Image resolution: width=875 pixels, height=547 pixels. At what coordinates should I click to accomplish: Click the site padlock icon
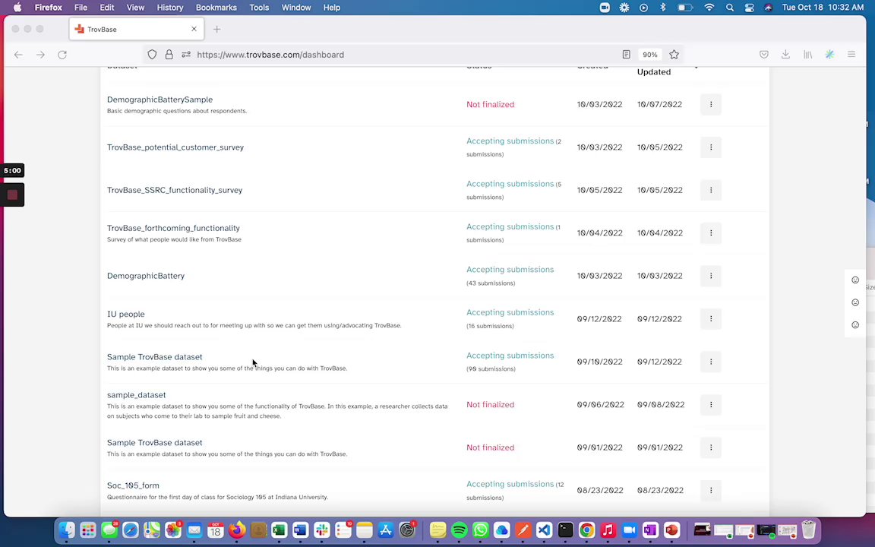click(169, 55)
